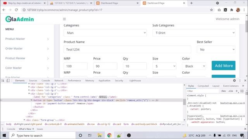Open the Sub Categories dropdown showing T-Shirt
The image size is (248, 139).
coord(194,33)
